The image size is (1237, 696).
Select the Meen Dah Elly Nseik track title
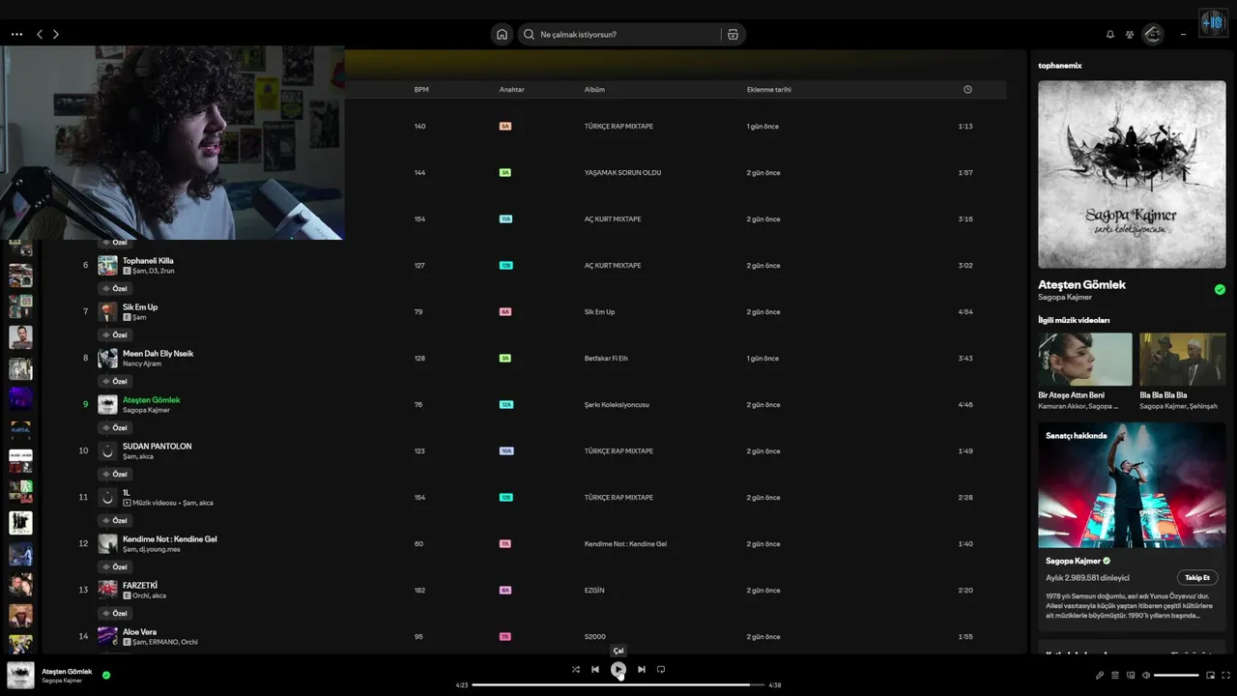(158, 353)
